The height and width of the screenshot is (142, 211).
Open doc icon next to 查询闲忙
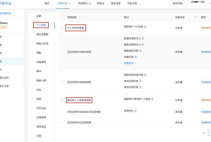pyautogui.click(x=136, y=111)
